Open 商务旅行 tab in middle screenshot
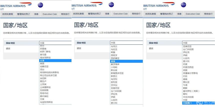Viewport: 215px width, 107px height. 136,14
